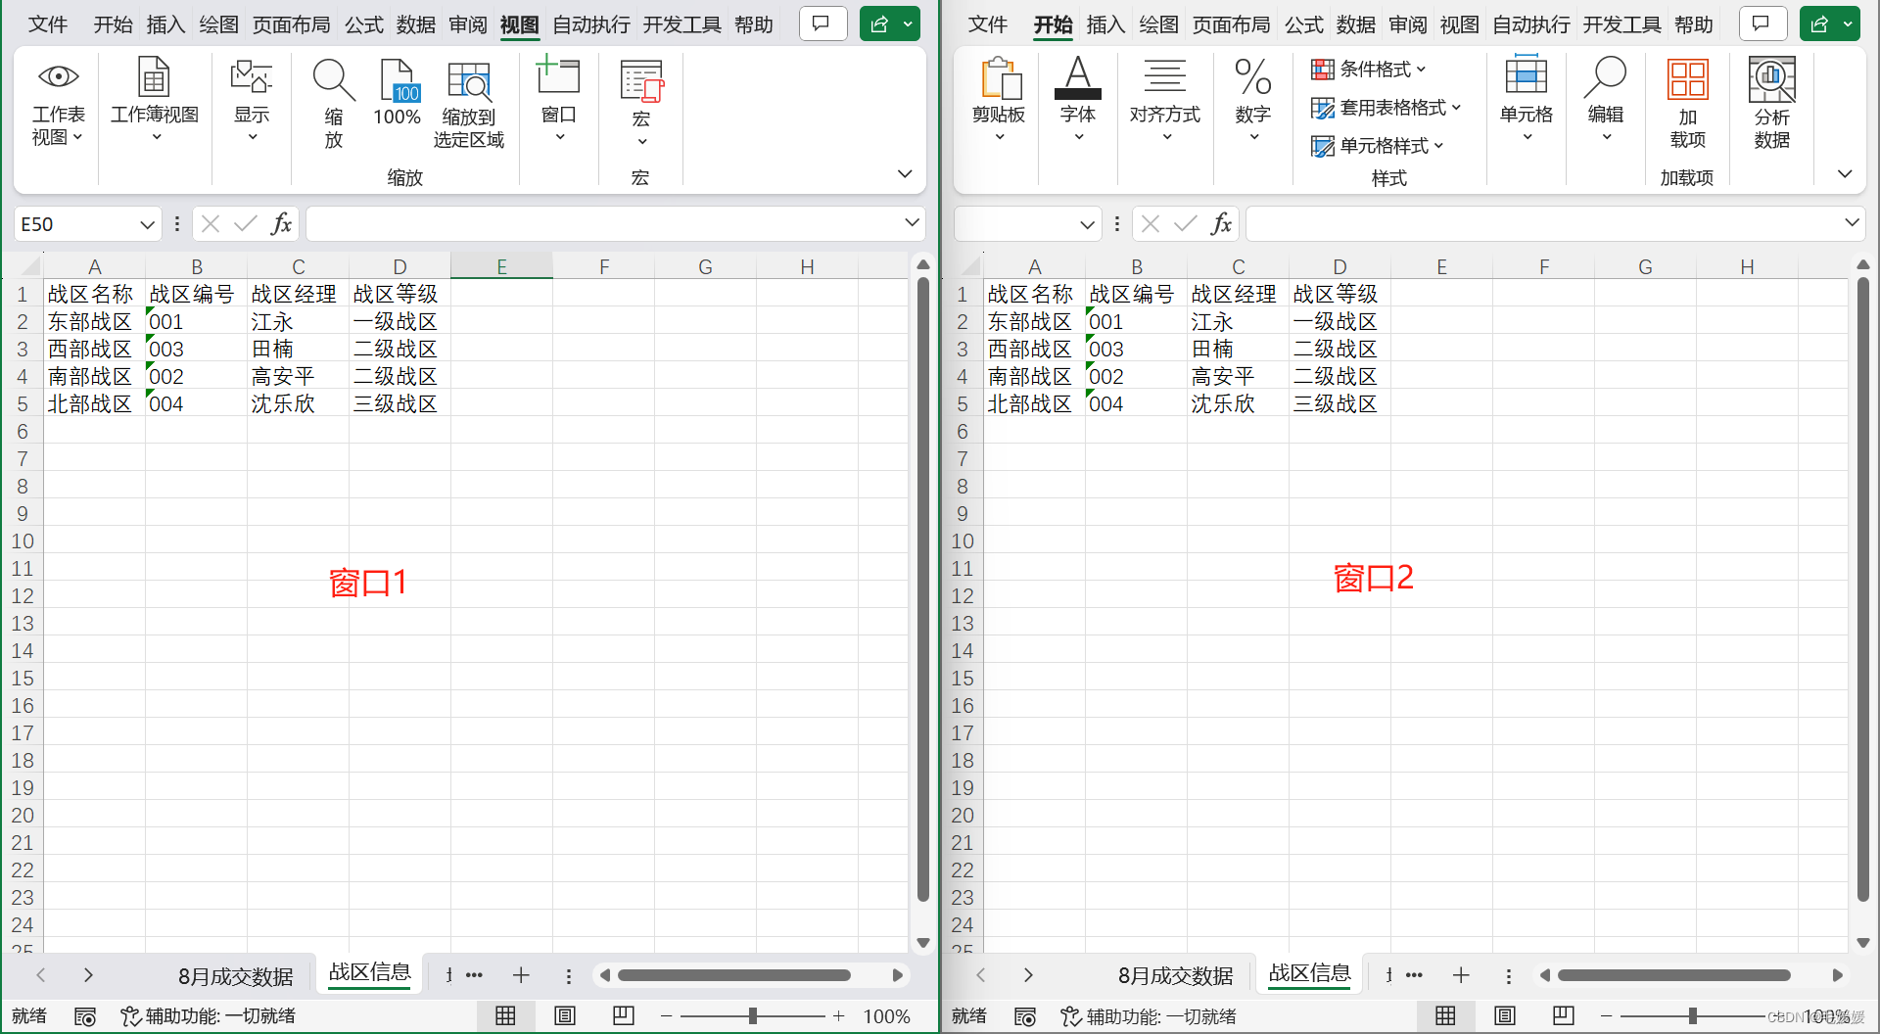Viewport: 1880px width, 1034px height.
Task: Click Analyze Data (分析数据) in window 2
Action: coord(1772,103)
